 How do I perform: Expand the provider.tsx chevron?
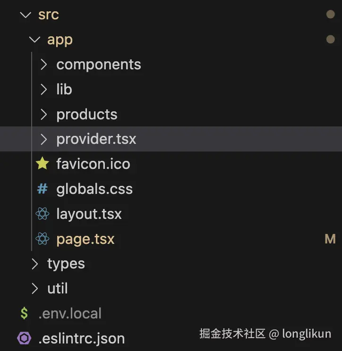[43, 139]
